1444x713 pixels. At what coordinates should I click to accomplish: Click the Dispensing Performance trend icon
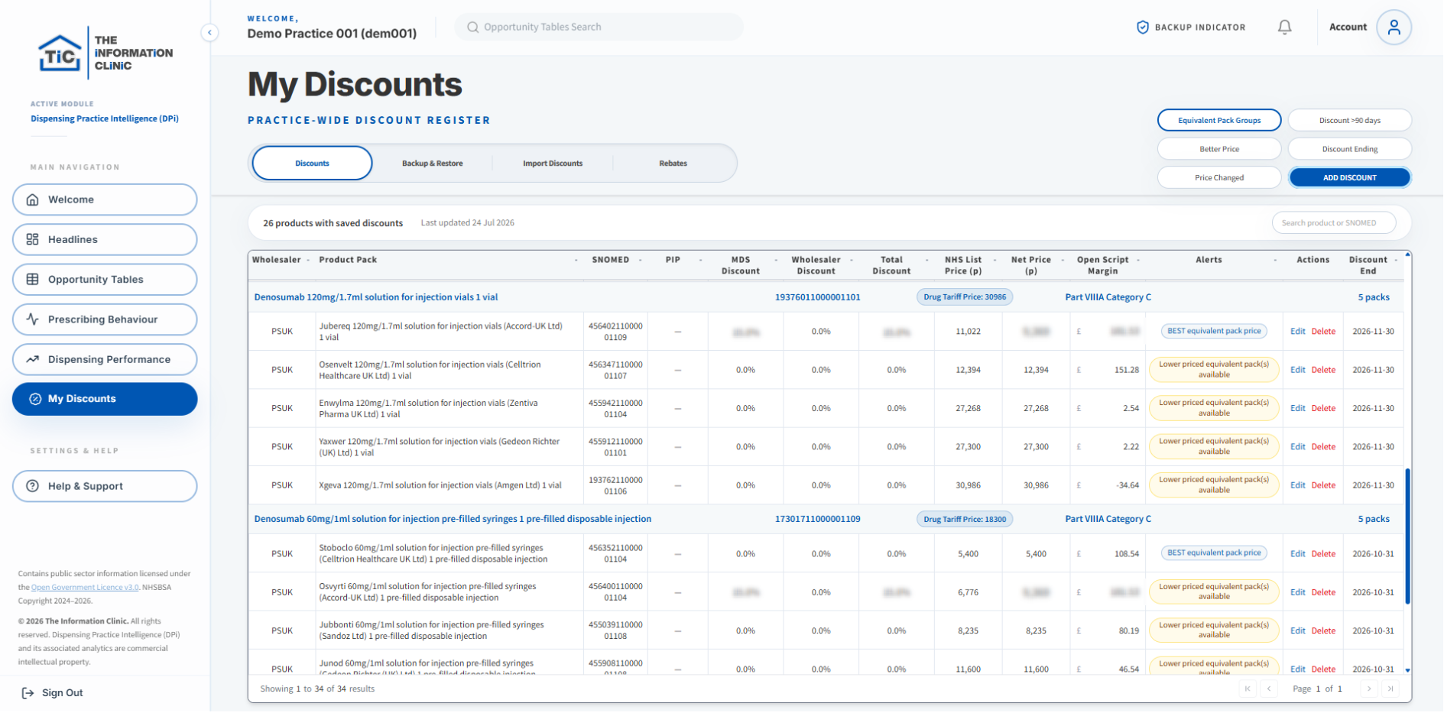(x=32, y=359)
